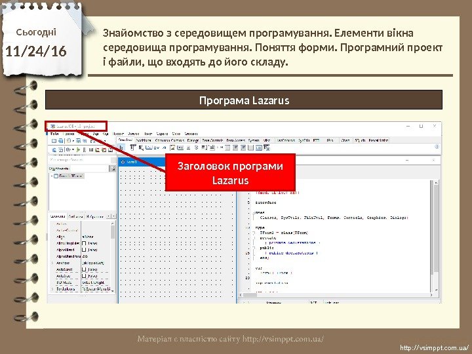This screenshot has width=472, height=354.
Task: Toggle the AlphaBlend checkbox
Action: (84, 250)
